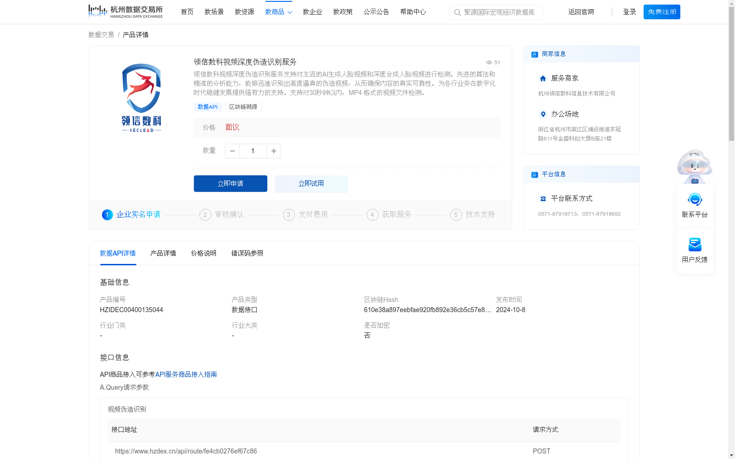Click the 立即试用 button
This screenshot has height=459, width=735.
[311, 184]
